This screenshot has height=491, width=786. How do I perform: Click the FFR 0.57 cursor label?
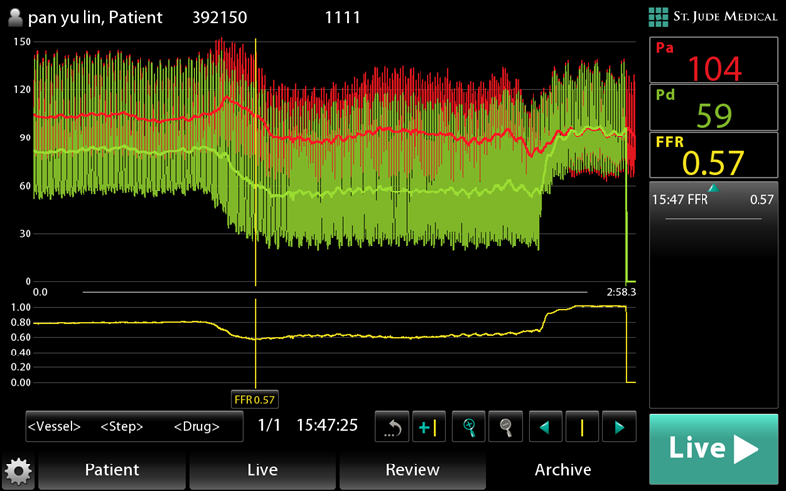(x=254, y=399)
